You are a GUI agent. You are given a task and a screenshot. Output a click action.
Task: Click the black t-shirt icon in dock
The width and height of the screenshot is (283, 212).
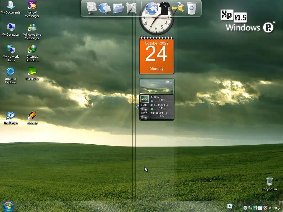click(x=165, y=8)
